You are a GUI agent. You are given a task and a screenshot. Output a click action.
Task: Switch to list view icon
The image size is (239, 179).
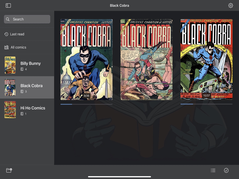pyautogui.click(x=213, y=170)
